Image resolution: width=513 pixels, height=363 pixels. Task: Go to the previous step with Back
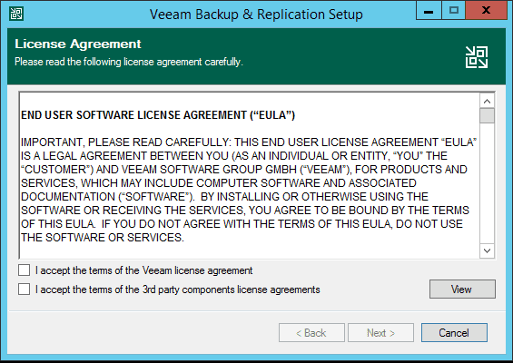coord(311,333)
